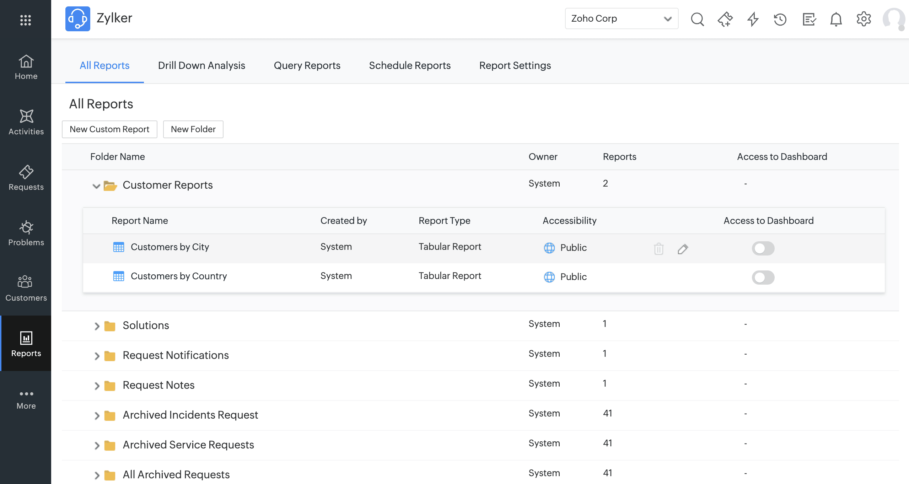
Task: Edit Customers by City with pencil icon
Action: (x=683, y=249)
